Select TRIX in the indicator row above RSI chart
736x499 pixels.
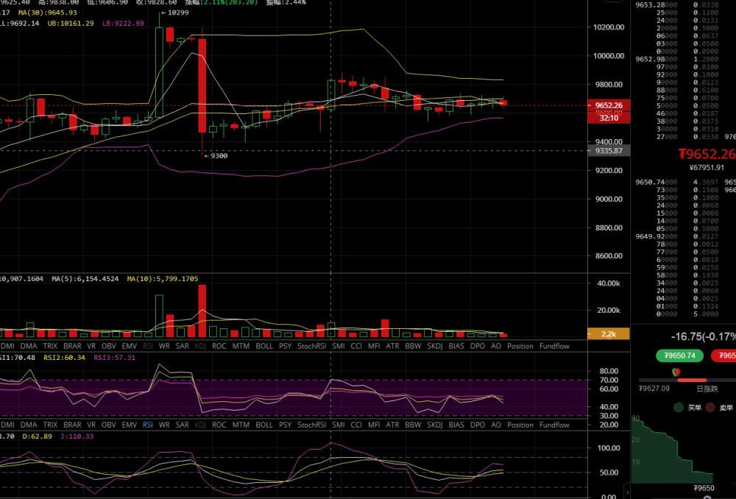click(50, 345)
